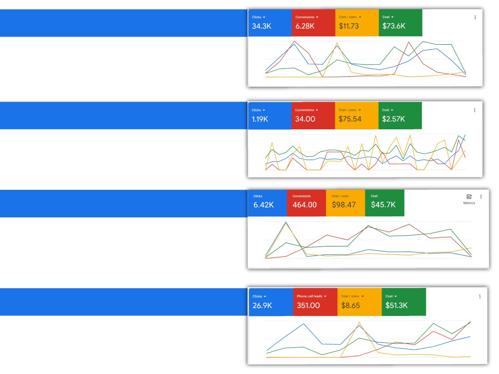Click the Clicks 26.9K metric tile
499x374 pixels.
click(x=271, y=302)
